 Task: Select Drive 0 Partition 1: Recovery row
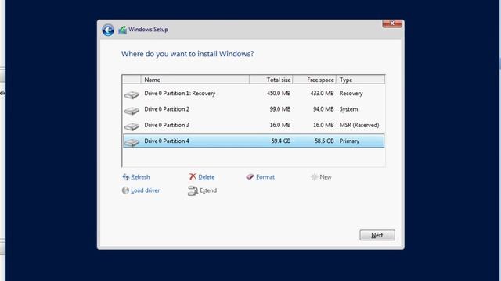pyautogui.click(x=254, y=94)
